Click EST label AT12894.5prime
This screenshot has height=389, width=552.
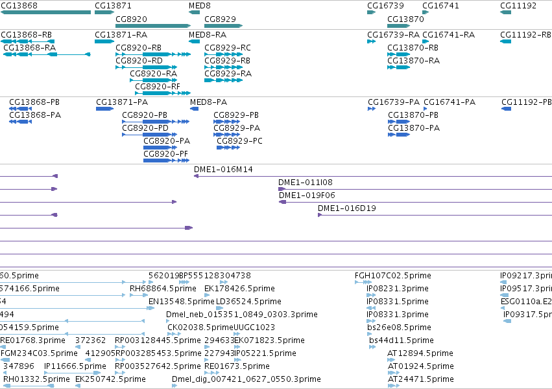[420, 353]
